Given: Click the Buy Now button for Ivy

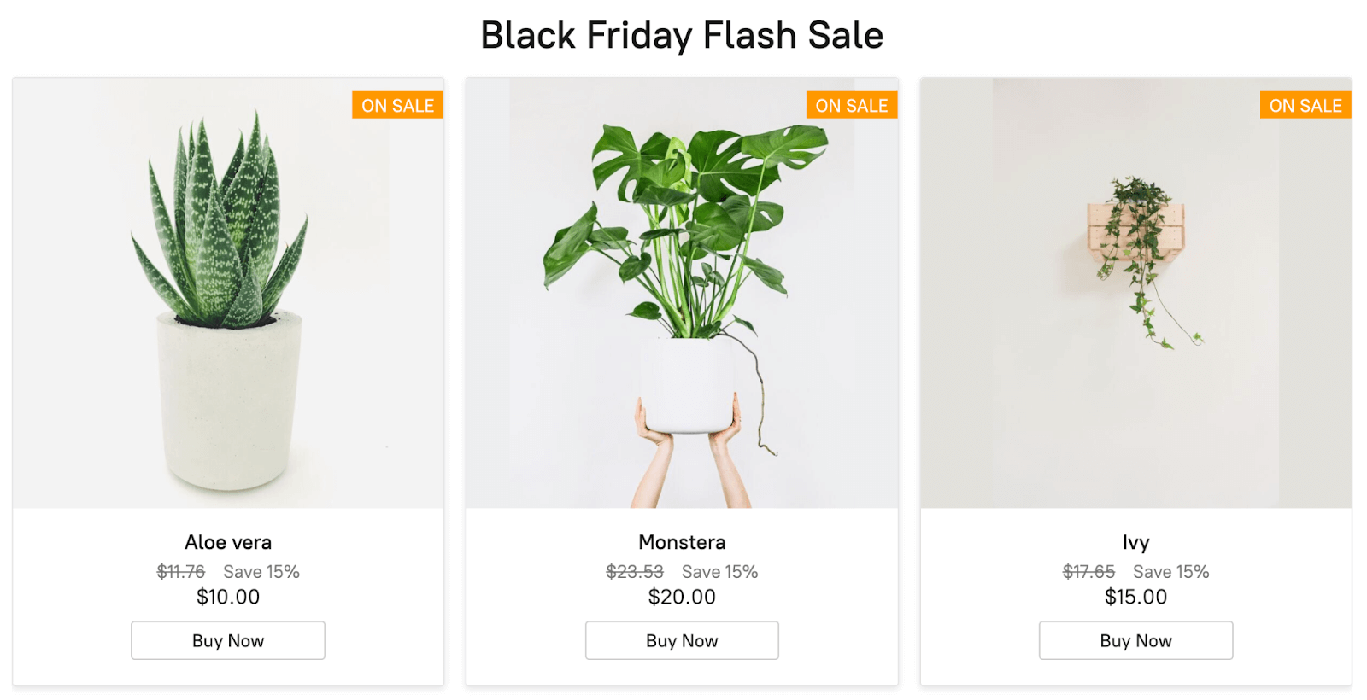Looking at the screenshot, I should [1135, 640].
